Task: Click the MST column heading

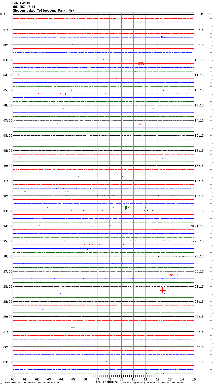Action: pos(3,14)
